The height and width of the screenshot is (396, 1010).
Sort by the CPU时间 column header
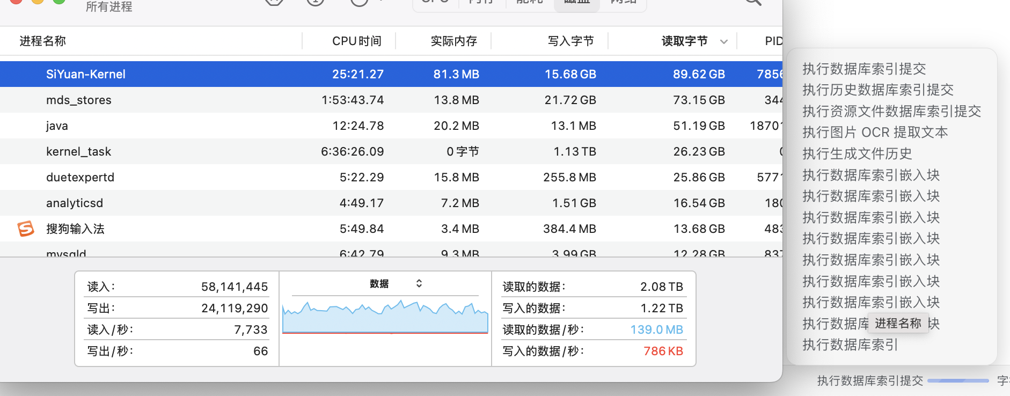(x=357, y=41)
